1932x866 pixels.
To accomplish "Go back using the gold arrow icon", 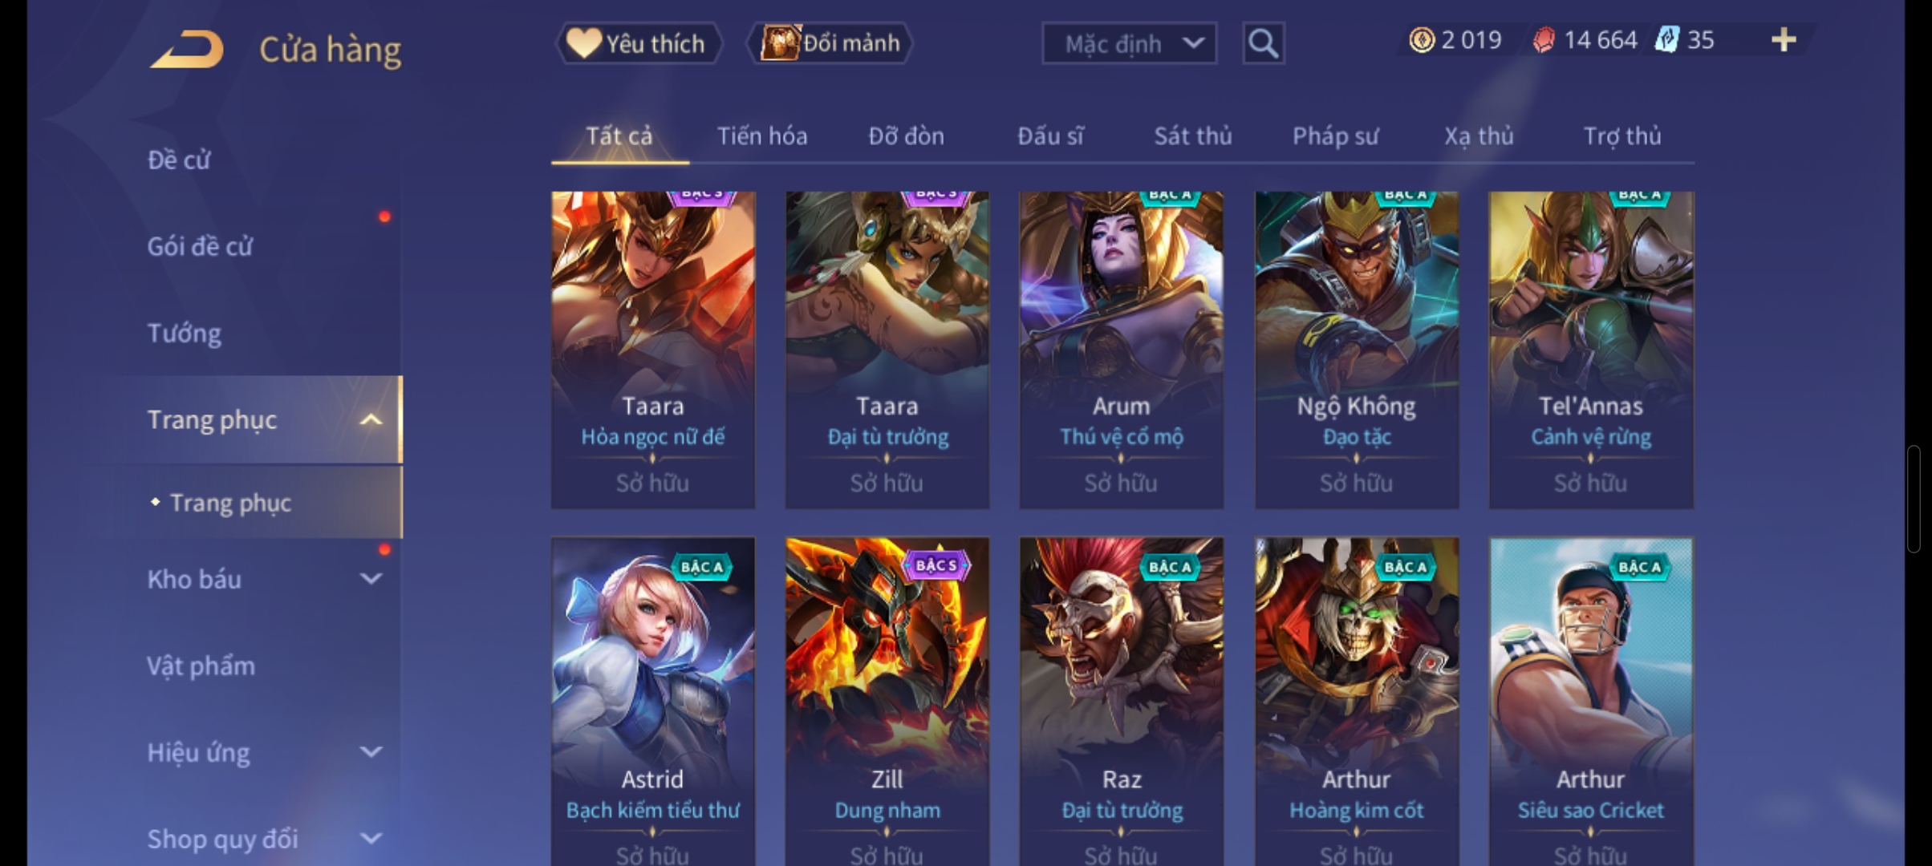I will [x=187, y=50].
